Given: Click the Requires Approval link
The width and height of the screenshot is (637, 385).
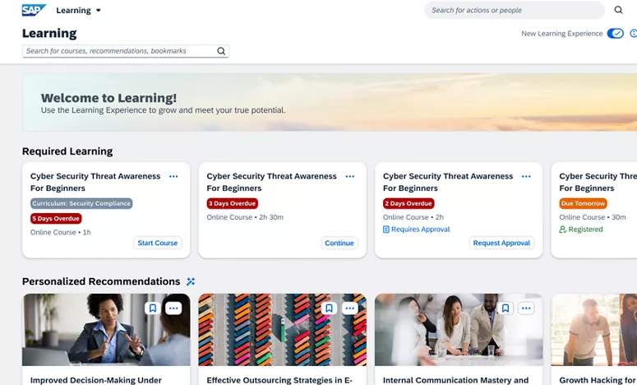Looking at the screenshot, I should coord(417,230).
